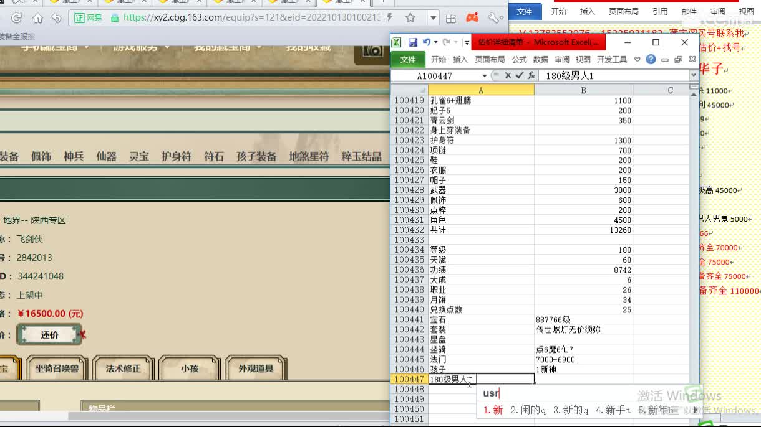Open the undo history dropdown arrow

coord(435,42)
